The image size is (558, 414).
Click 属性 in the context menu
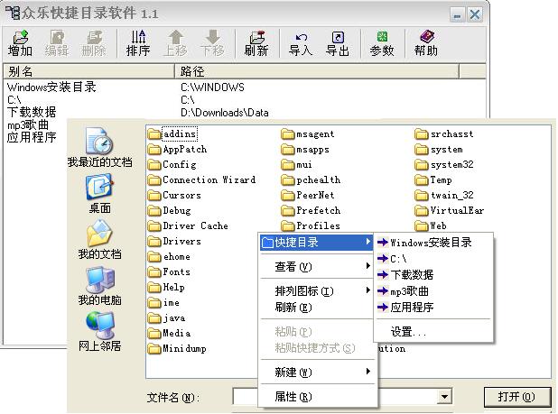click(293, 397)
